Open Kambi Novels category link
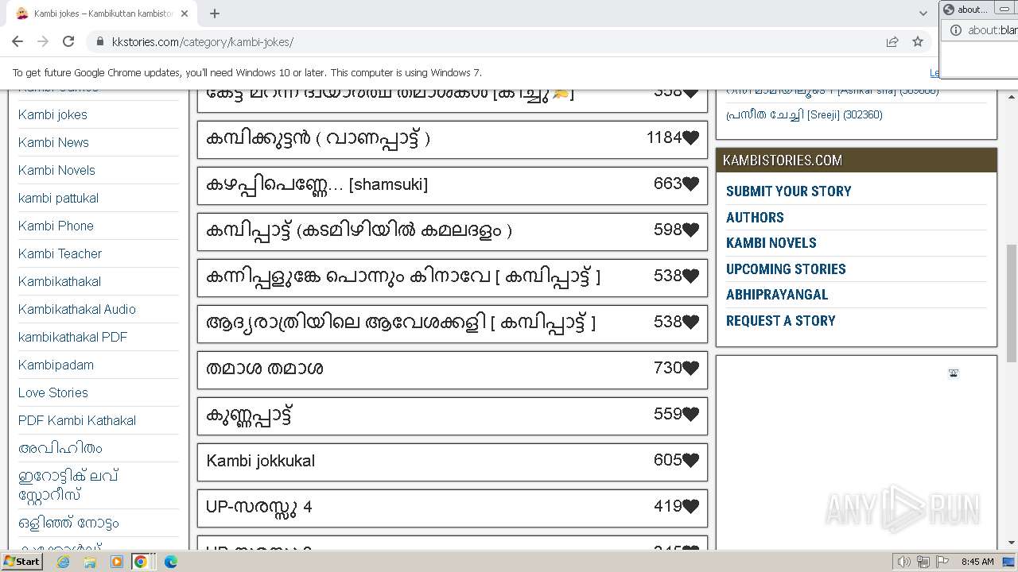 pos(56,170)
